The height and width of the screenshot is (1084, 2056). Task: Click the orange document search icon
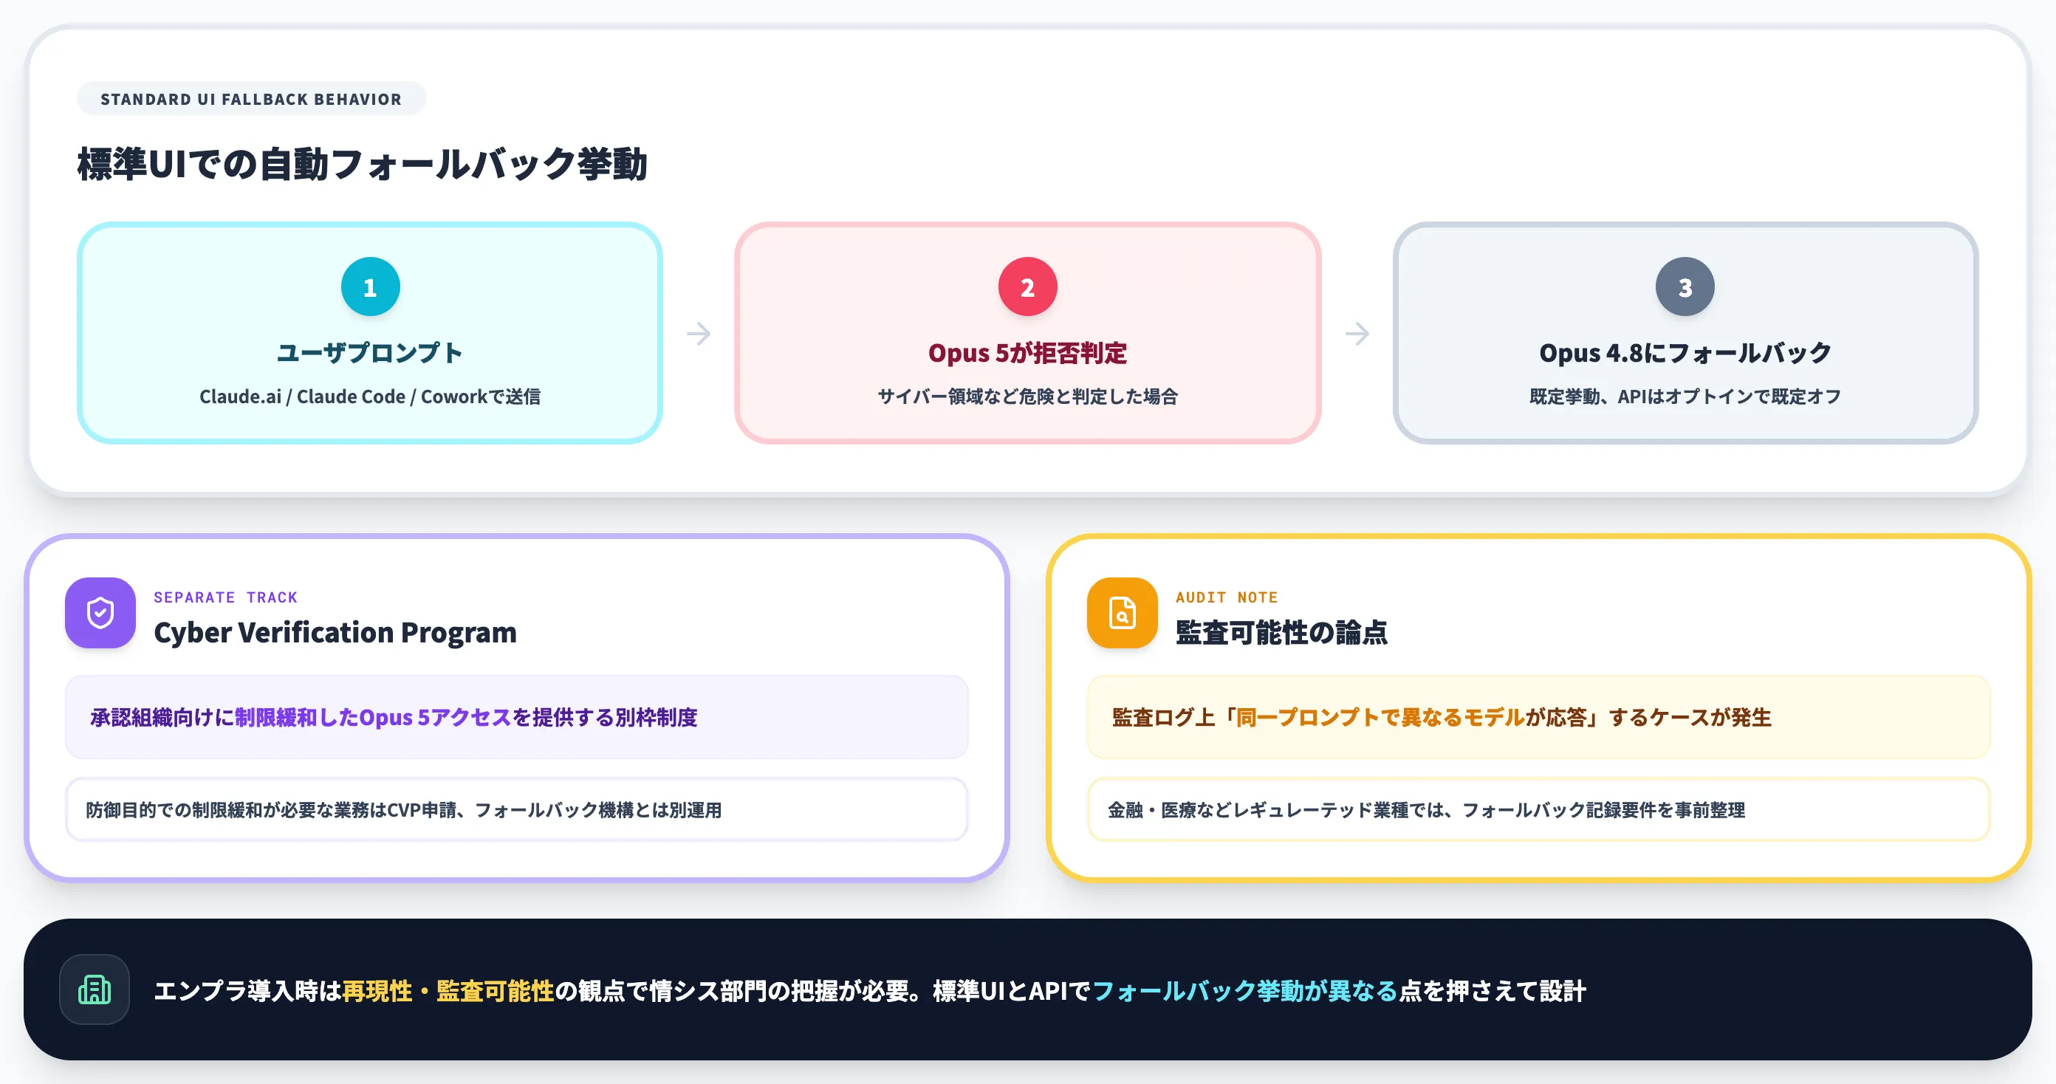1123,613
